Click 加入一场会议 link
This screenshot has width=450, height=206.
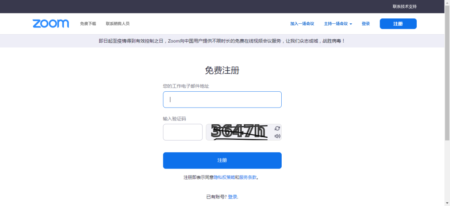click(302, 23)
